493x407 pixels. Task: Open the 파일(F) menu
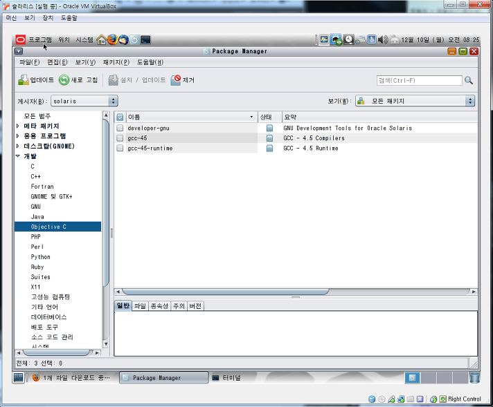29,62
